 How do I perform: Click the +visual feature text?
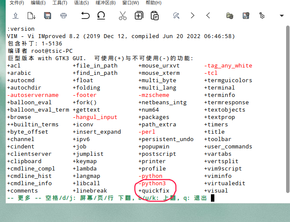click(216, 191)
